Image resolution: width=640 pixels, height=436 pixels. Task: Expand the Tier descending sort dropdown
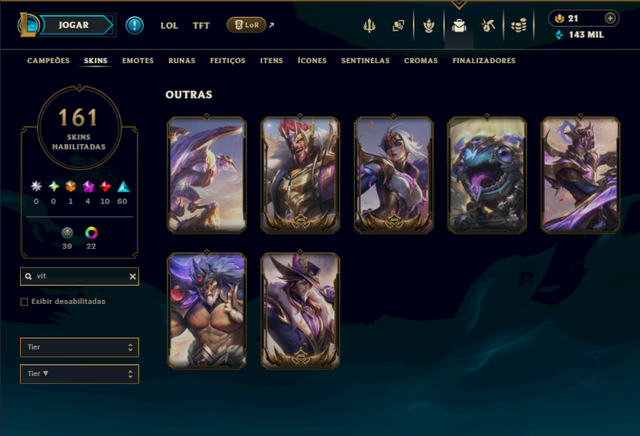pyautogui.click(x=79, y=374)
